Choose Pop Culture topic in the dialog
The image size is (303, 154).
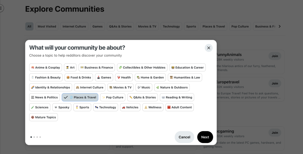coord(113,97)
